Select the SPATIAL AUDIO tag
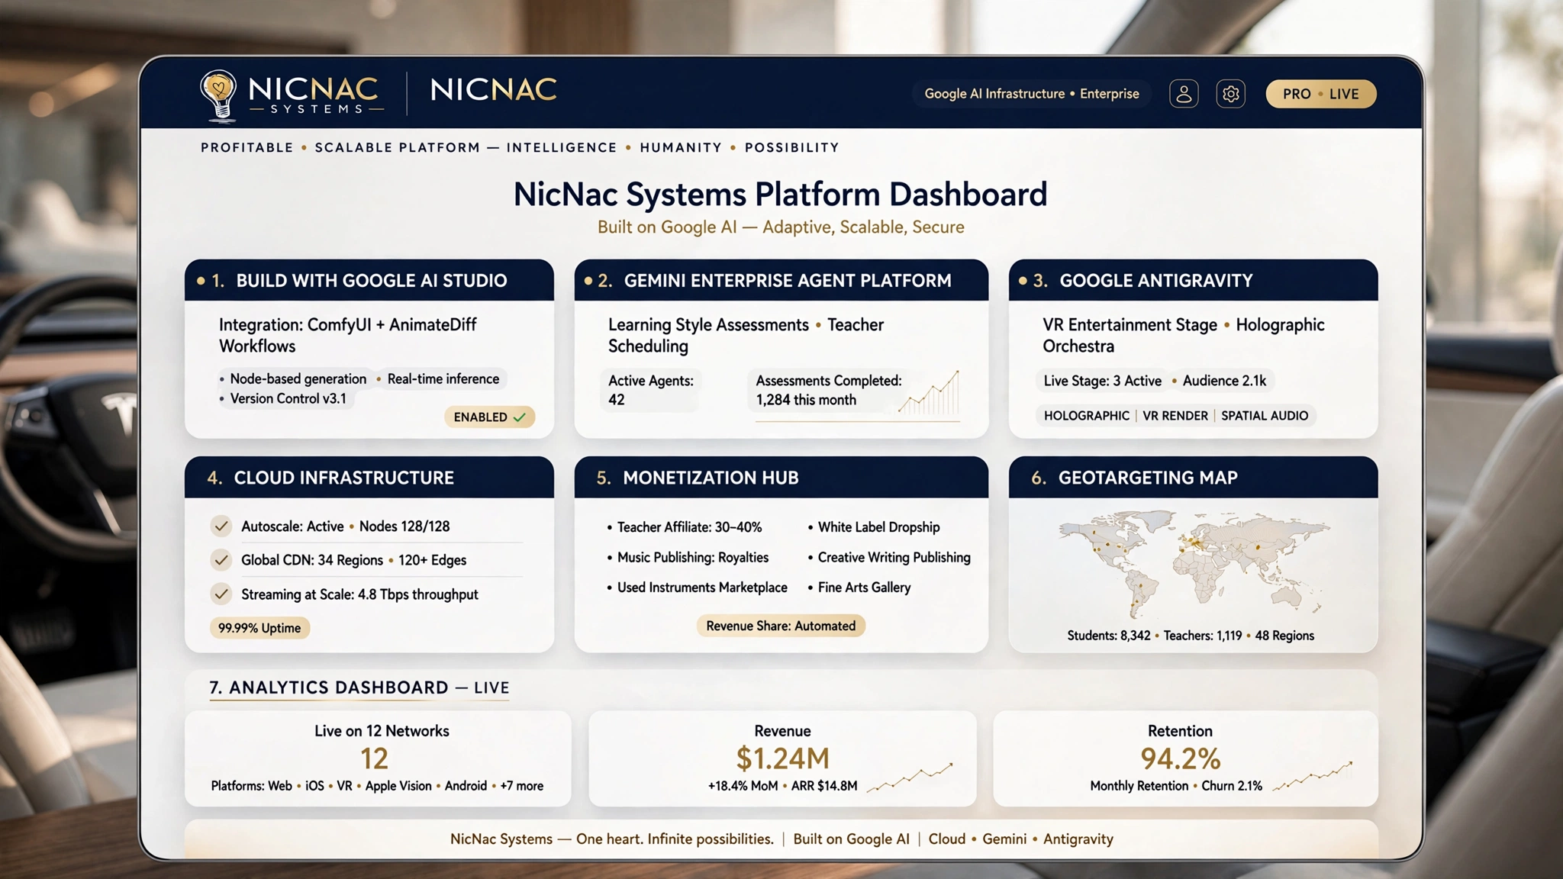1563x879 pixels. (1265, 416)
